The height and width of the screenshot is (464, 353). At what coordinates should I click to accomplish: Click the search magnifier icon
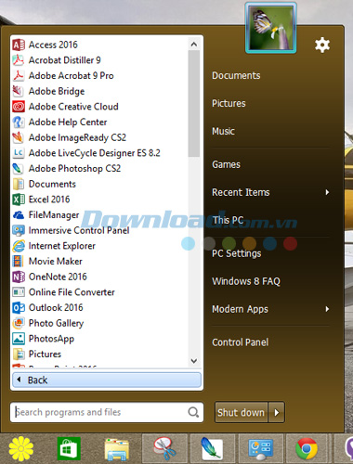point(193,412)
